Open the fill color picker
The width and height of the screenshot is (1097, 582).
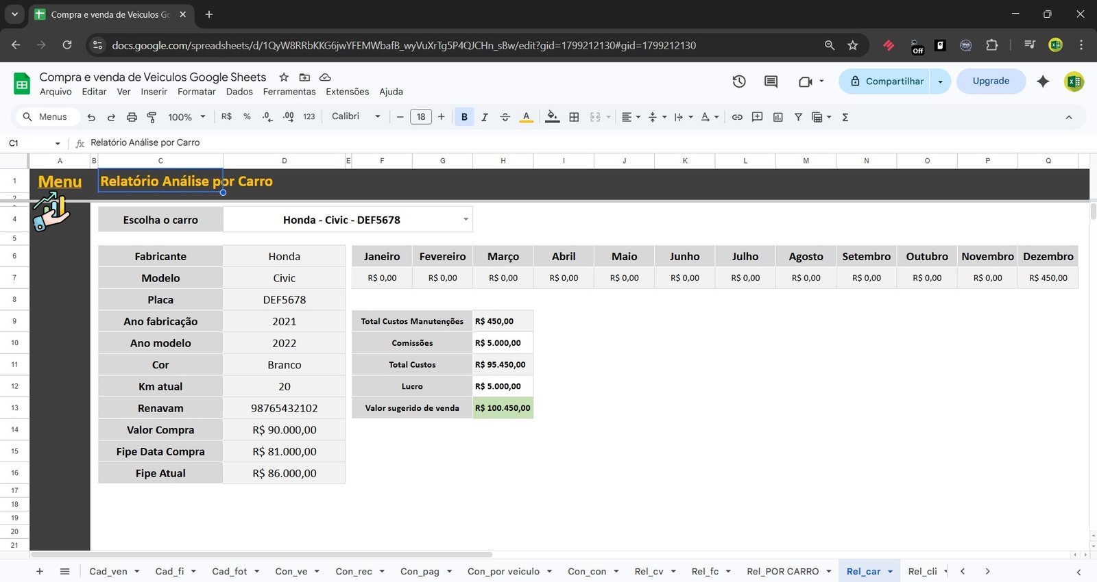[552, 117]
